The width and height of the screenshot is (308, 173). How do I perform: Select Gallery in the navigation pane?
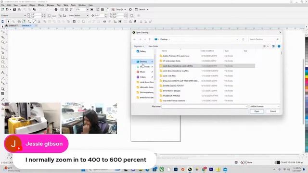(143, 51)
